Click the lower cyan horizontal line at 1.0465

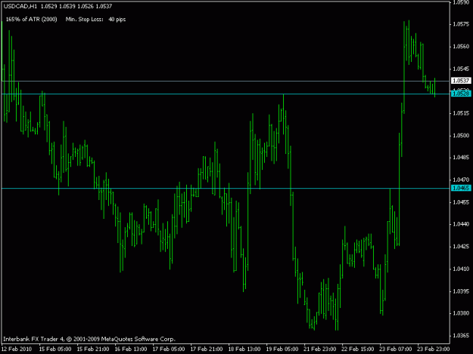(226, 189)
